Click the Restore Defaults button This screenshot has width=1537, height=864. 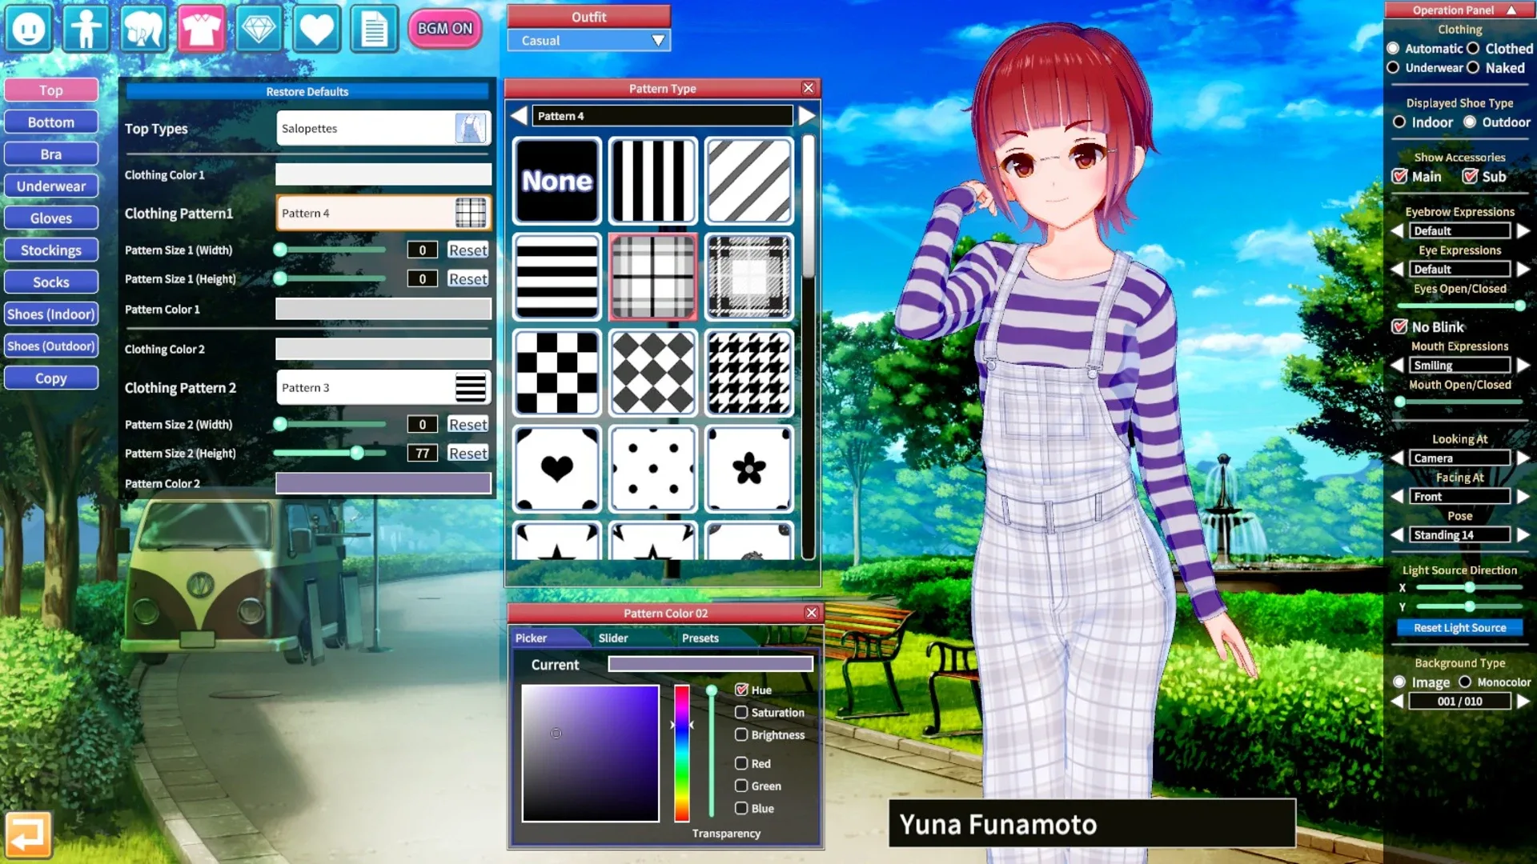tap(307, 91)
